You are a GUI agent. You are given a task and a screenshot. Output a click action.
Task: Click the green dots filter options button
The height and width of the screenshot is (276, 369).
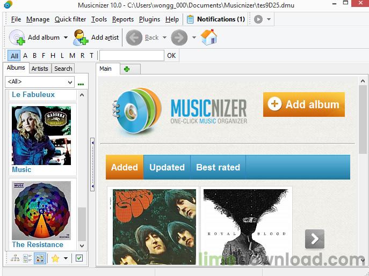tap(81, 84)
